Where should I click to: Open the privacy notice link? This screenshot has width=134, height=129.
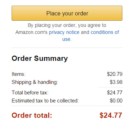64,32
